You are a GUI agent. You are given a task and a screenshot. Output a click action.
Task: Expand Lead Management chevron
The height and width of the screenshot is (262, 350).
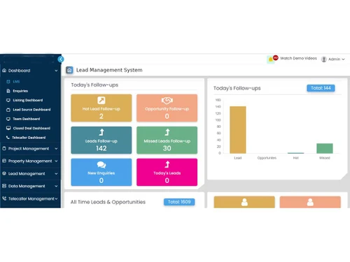click(56, 173)
